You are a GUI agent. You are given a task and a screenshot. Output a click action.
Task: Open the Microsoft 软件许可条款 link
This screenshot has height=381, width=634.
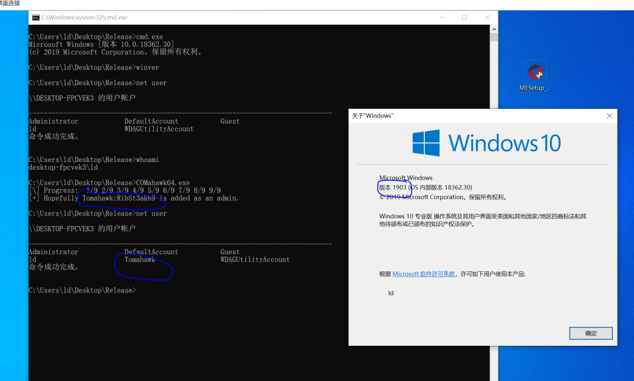(423, 274)
